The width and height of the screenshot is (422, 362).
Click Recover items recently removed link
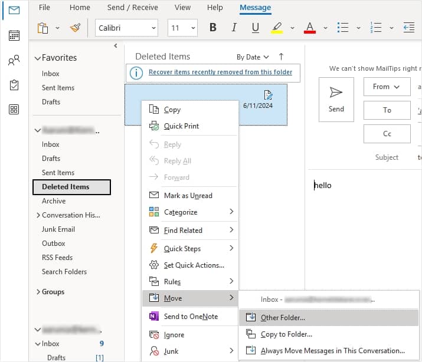[220, 72]
